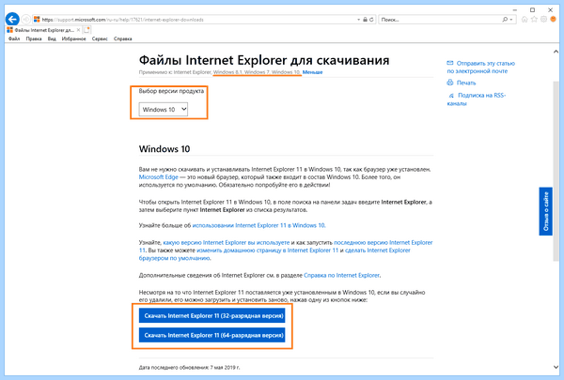Select the 'Файлы Internet Explorer дл...' tab

click(43, 30)
